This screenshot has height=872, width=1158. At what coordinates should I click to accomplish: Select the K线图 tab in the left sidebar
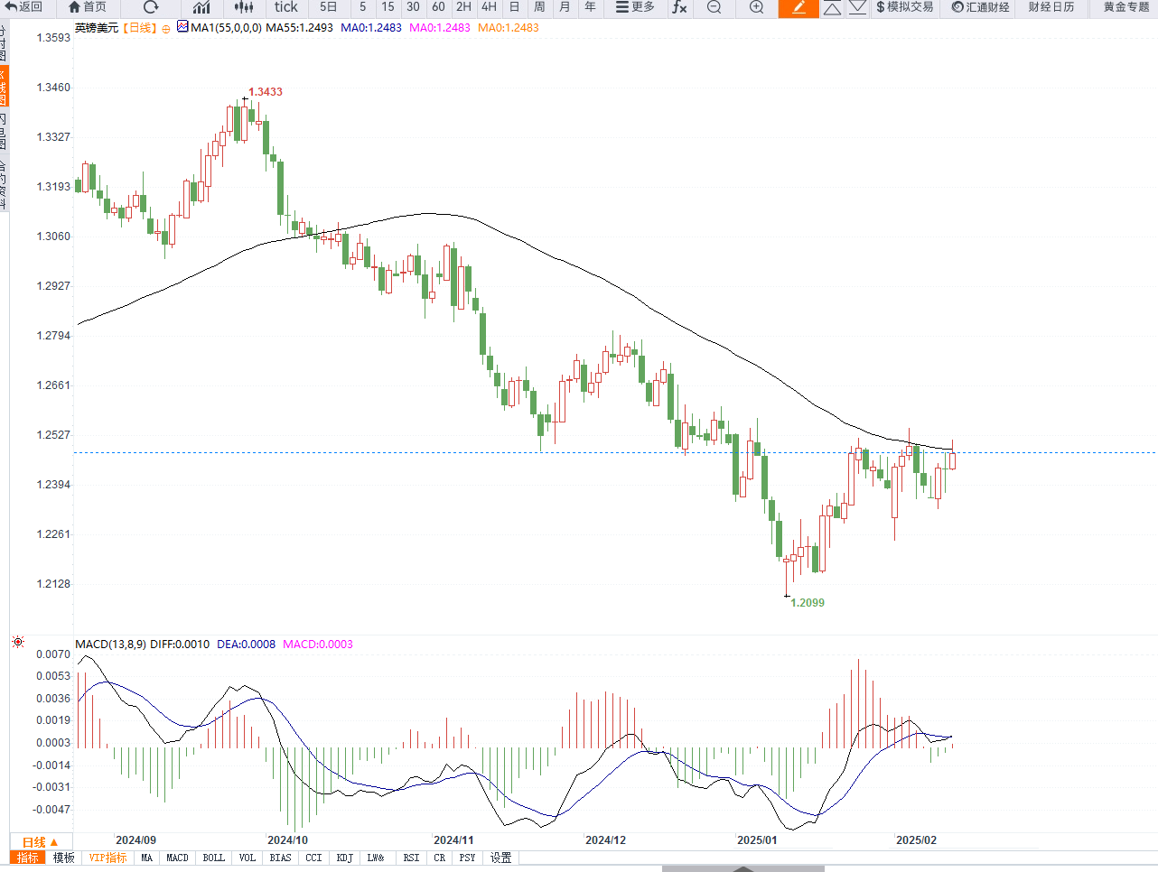(3, 87)
